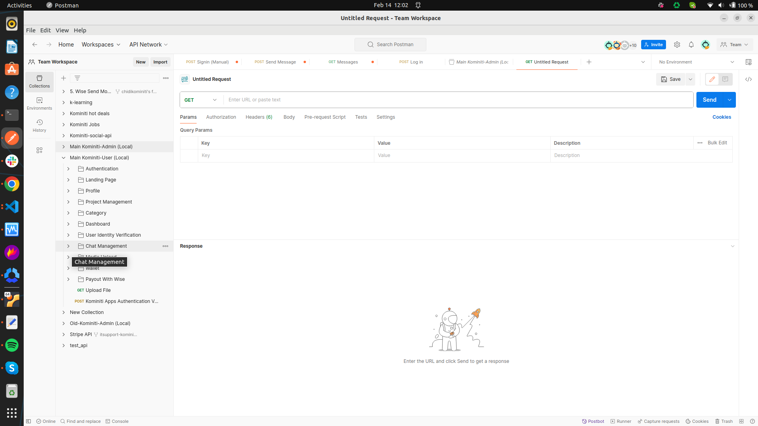The width and height of the screenshot is (758, 426).
Task: Open the Environments sidebar panel
Action: [39, 103]
